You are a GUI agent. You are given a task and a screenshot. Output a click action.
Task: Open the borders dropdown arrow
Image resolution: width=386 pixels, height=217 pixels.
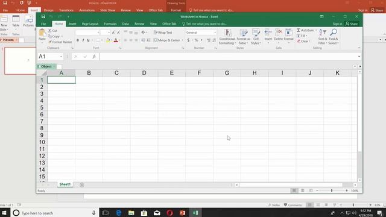(x=102, y=40)
